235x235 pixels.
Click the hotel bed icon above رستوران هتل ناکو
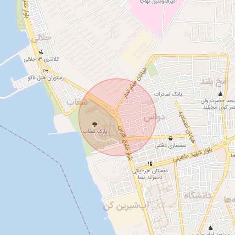click(45, 71)
